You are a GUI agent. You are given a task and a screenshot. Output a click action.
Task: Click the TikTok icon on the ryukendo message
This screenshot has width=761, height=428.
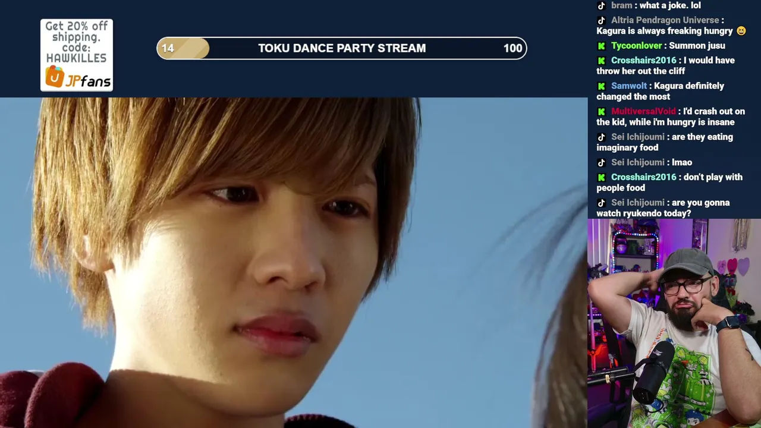coord(601,203)
